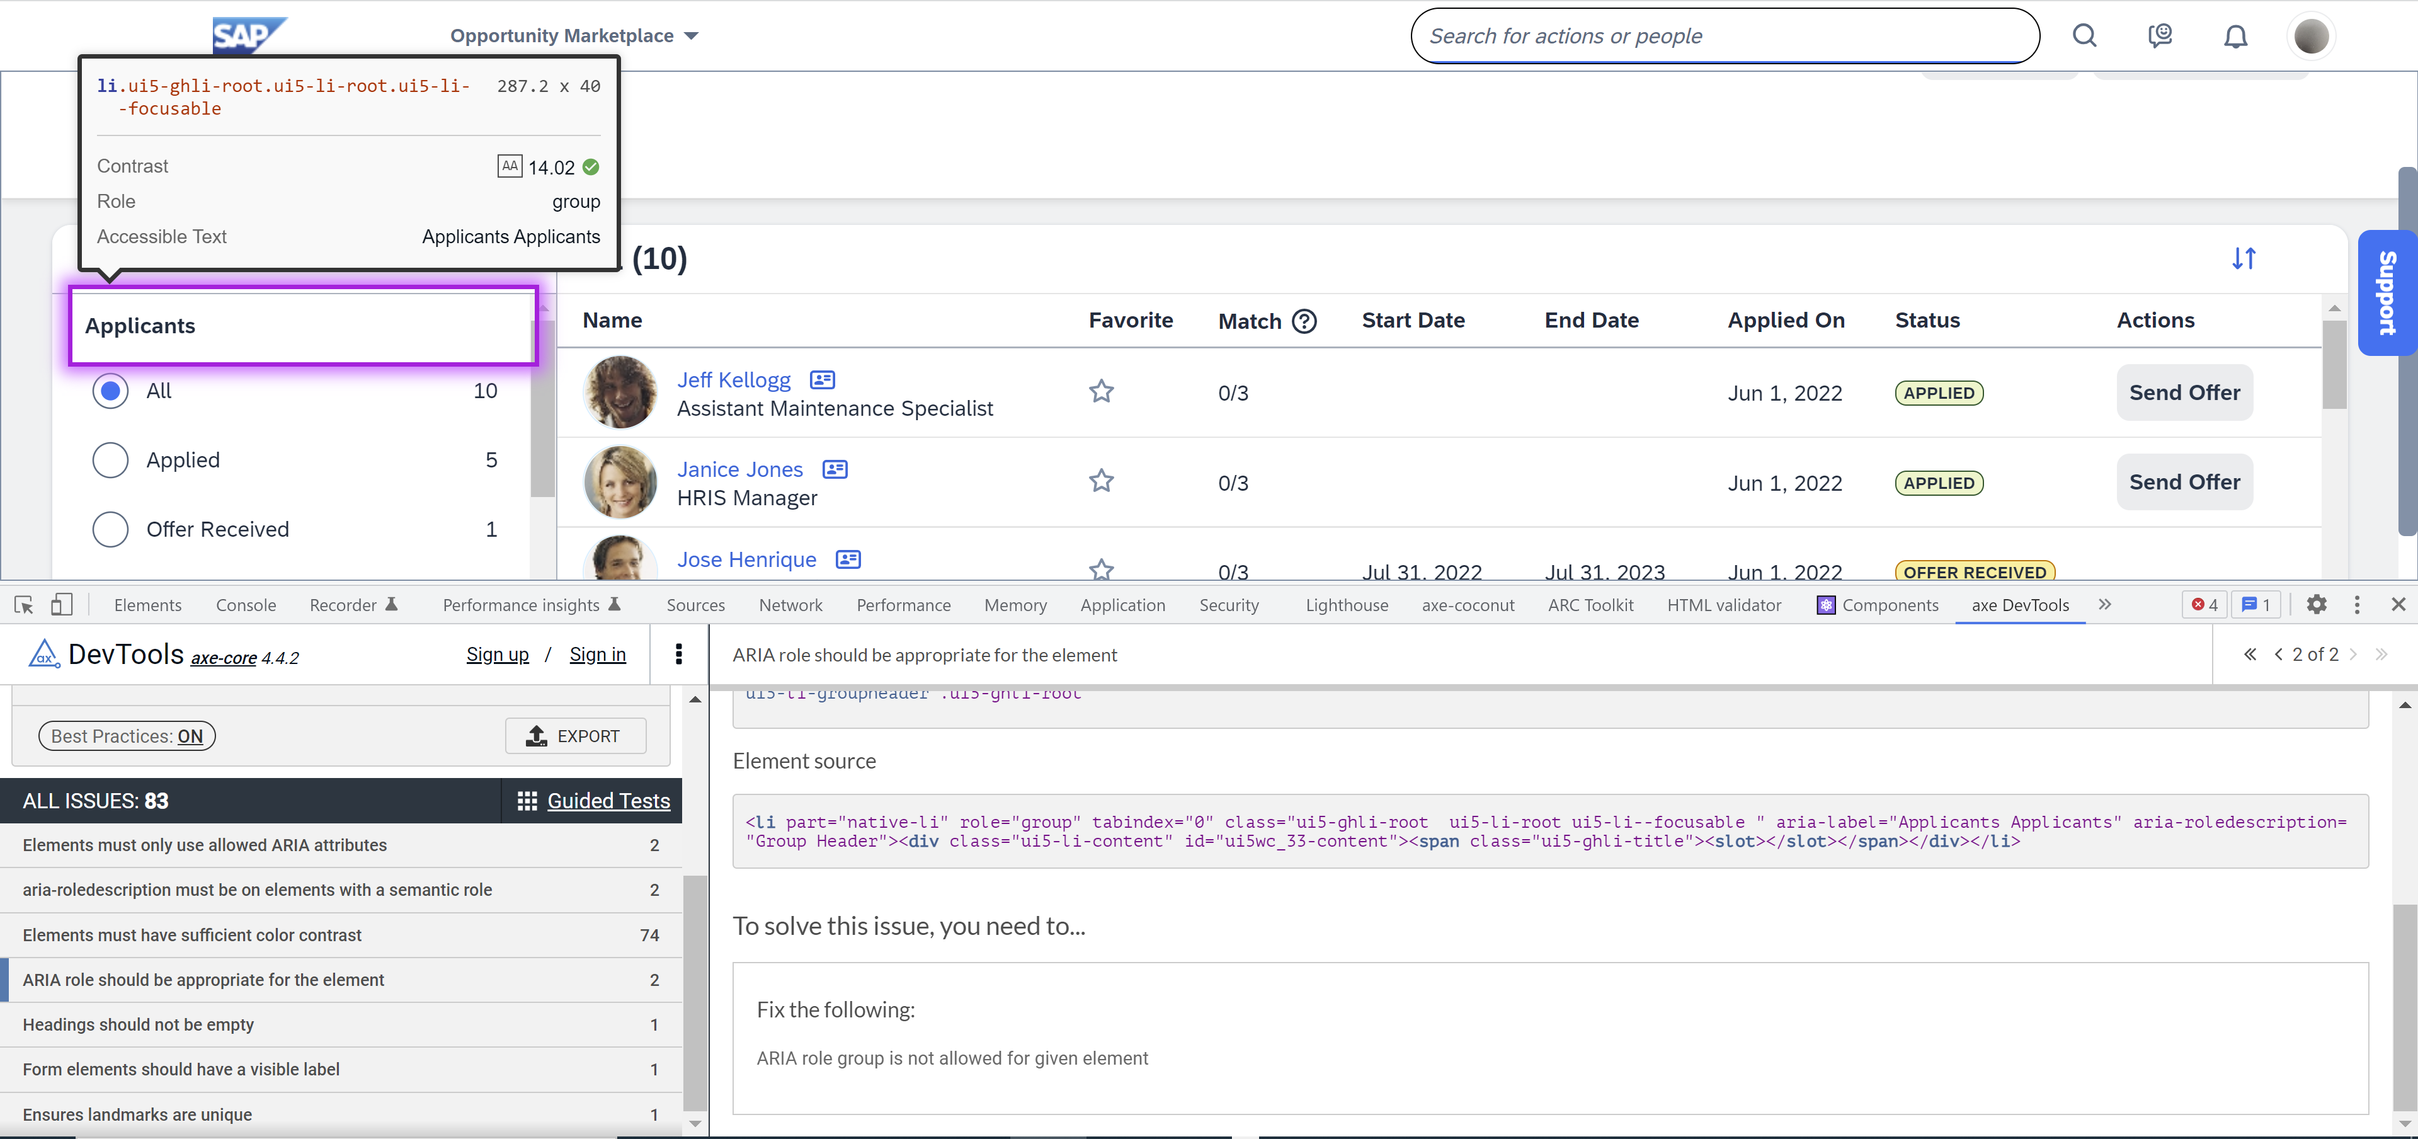Click the inspect element picker icon
The height and width of the screenshot is (1139, 2418).
[25, 605]
